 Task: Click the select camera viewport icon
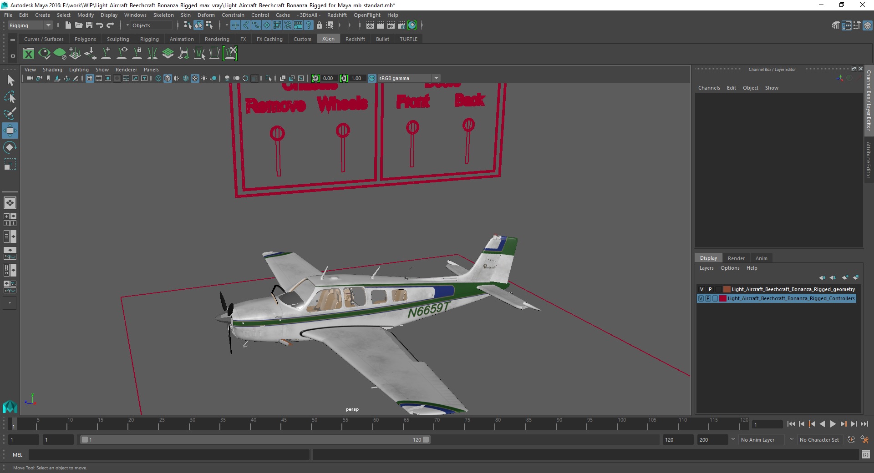[30, 78]
